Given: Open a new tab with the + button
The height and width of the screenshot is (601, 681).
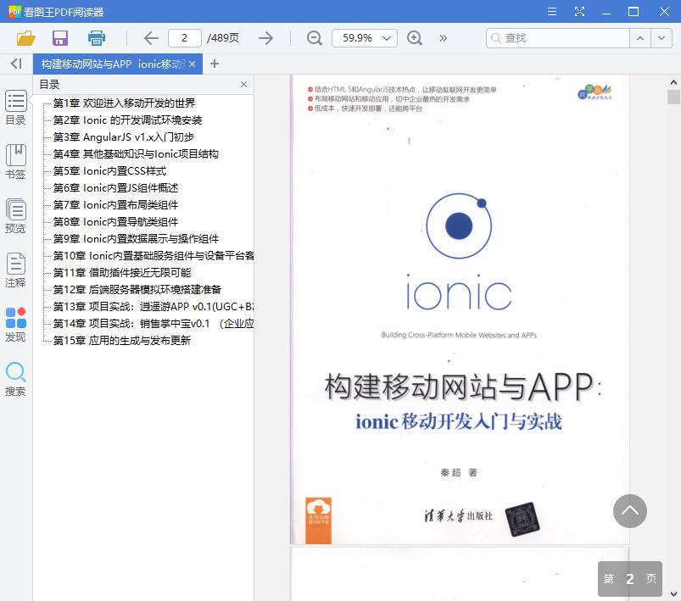Looking at the screenshot, I should coord(213,64).
